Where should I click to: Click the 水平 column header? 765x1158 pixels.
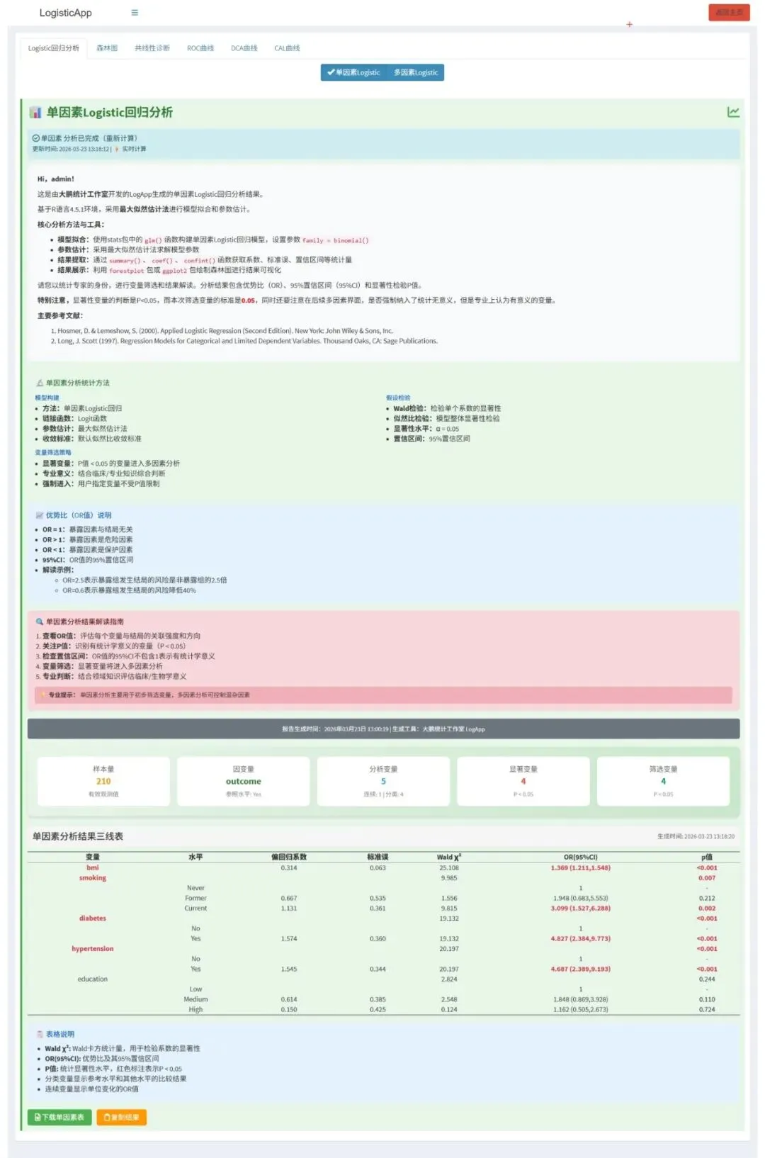pyautogui.click(x=195, y=857)
